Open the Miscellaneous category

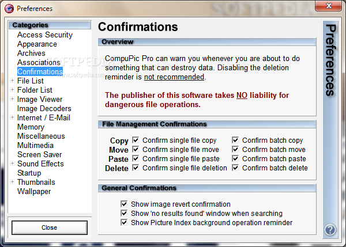click(41, 136)
